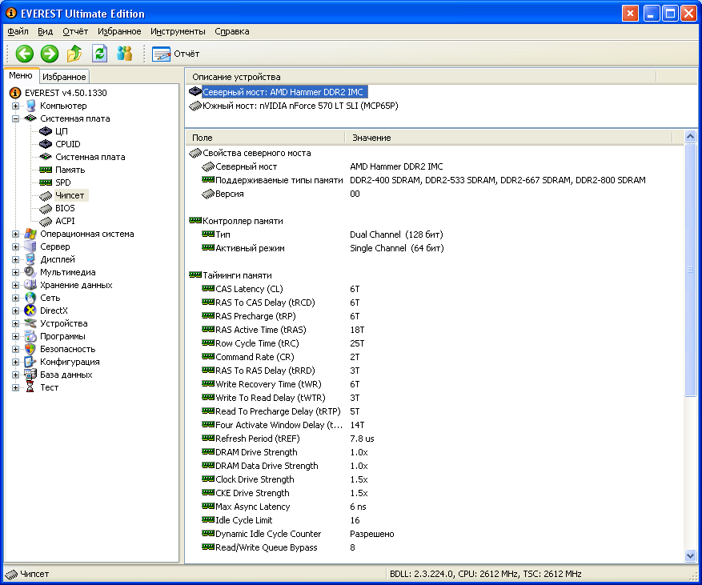Click the DirectX yellow X icon

coord(30,311)
